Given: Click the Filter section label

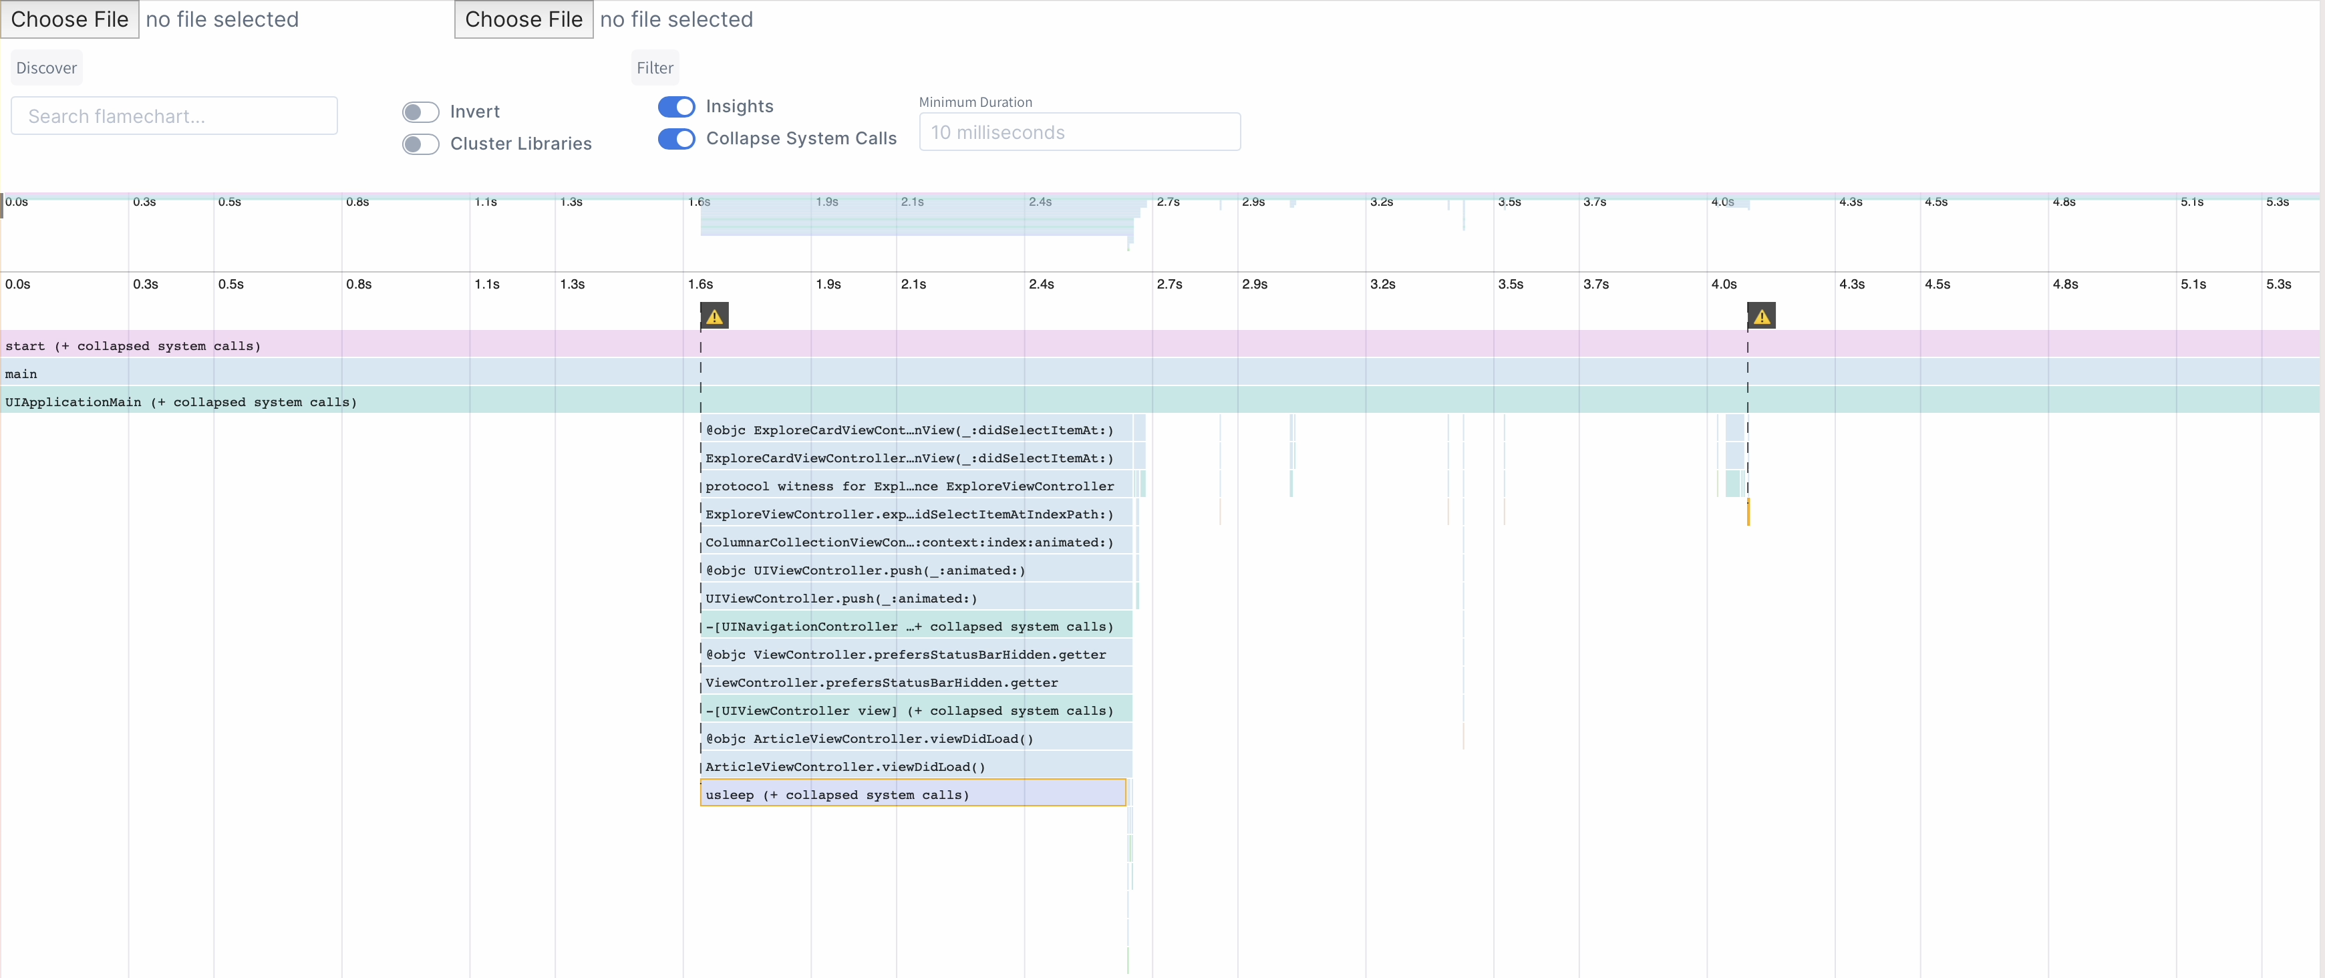Looking at the screenshot, I should pyautogui.click(x=654, y=67).
